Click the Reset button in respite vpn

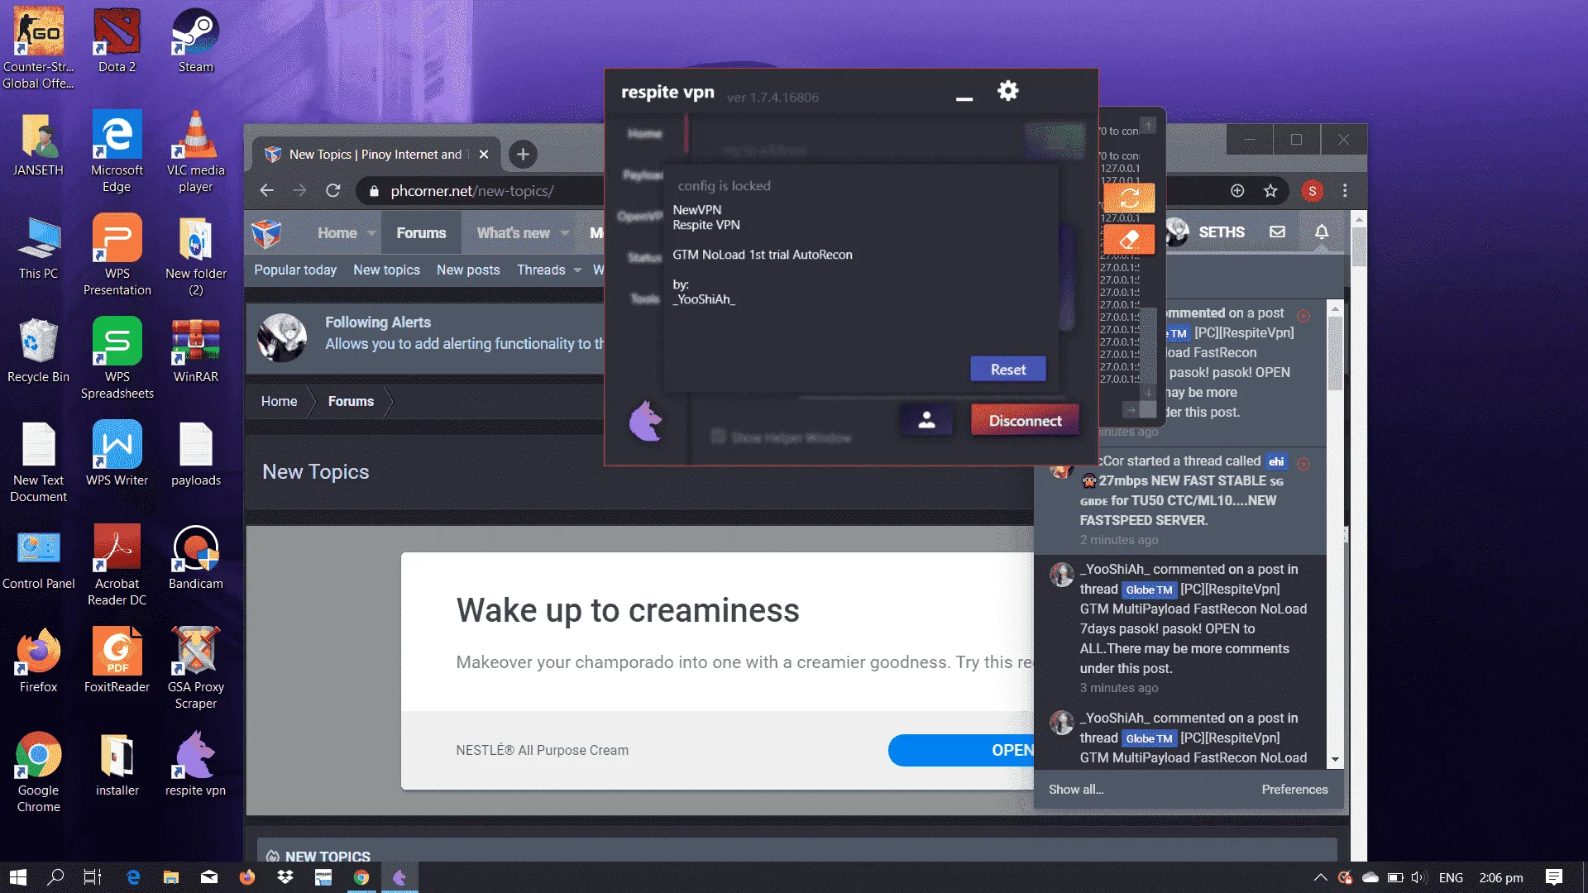tap(1008, 370)
